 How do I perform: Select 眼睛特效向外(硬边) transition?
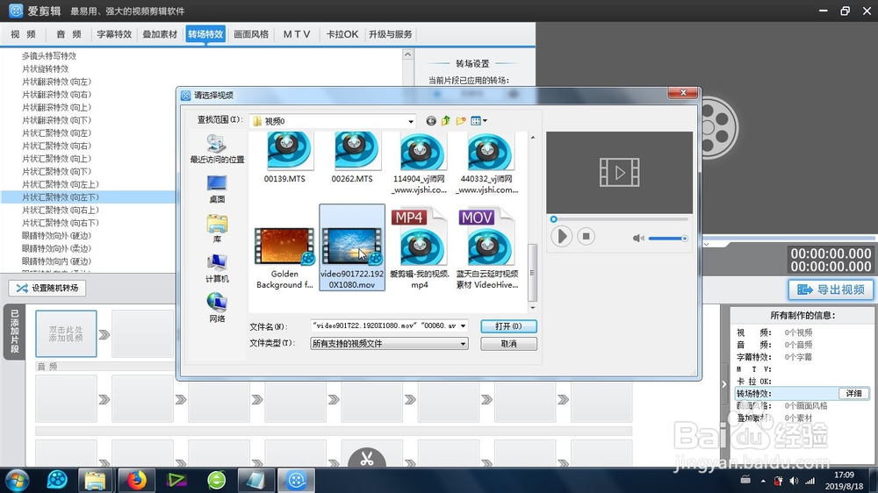(56, 236)
